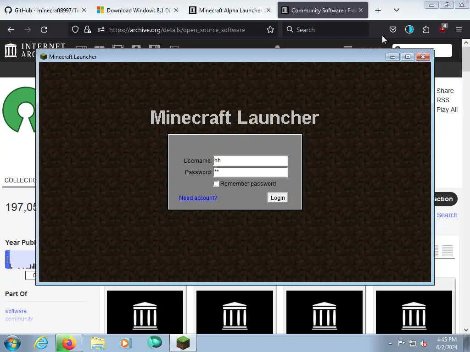Open site permissions icon in address bar
This screenshot has width=470, height=352.
(x=101, y=29)
